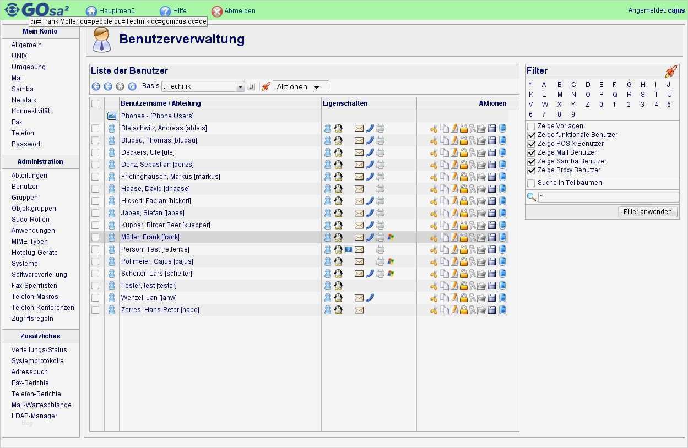
Task: Click rocket icon in Filter panel header
Action: (x=671, y=72)
